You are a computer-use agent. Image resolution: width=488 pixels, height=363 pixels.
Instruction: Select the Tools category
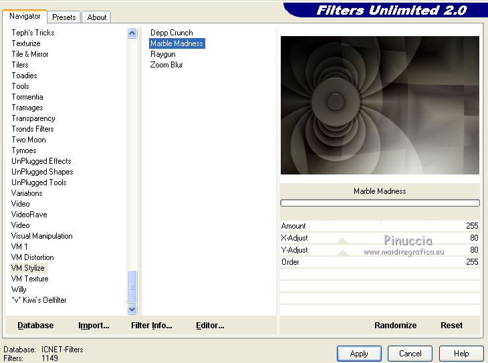(20, 86)
